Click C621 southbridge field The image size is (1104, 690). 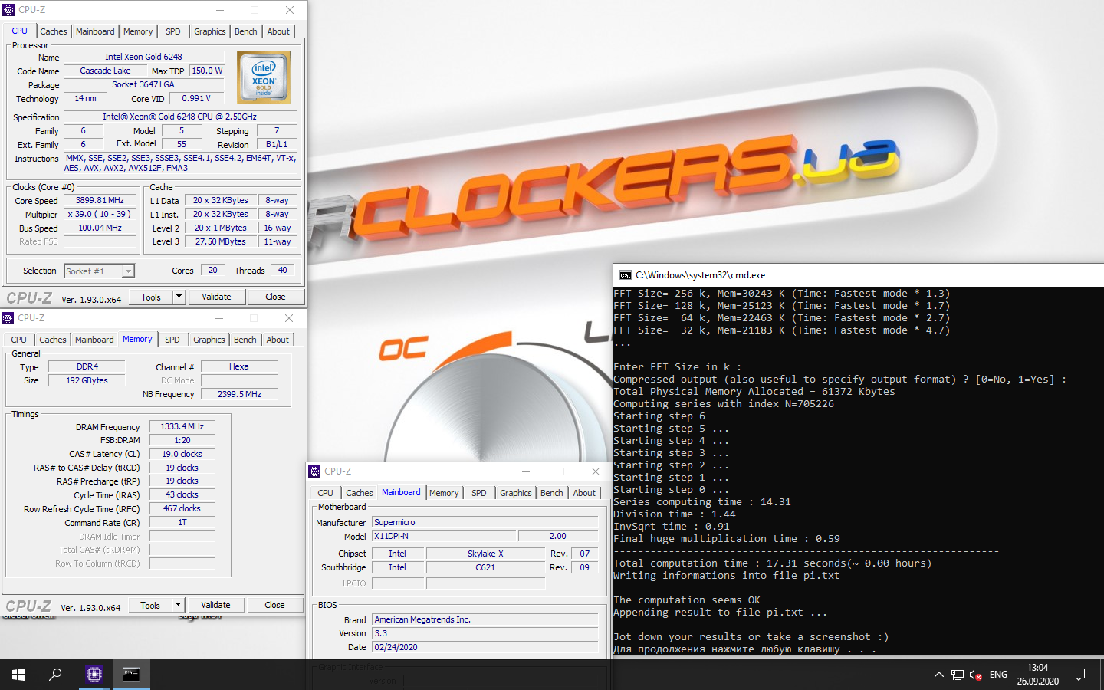(485, 567)
